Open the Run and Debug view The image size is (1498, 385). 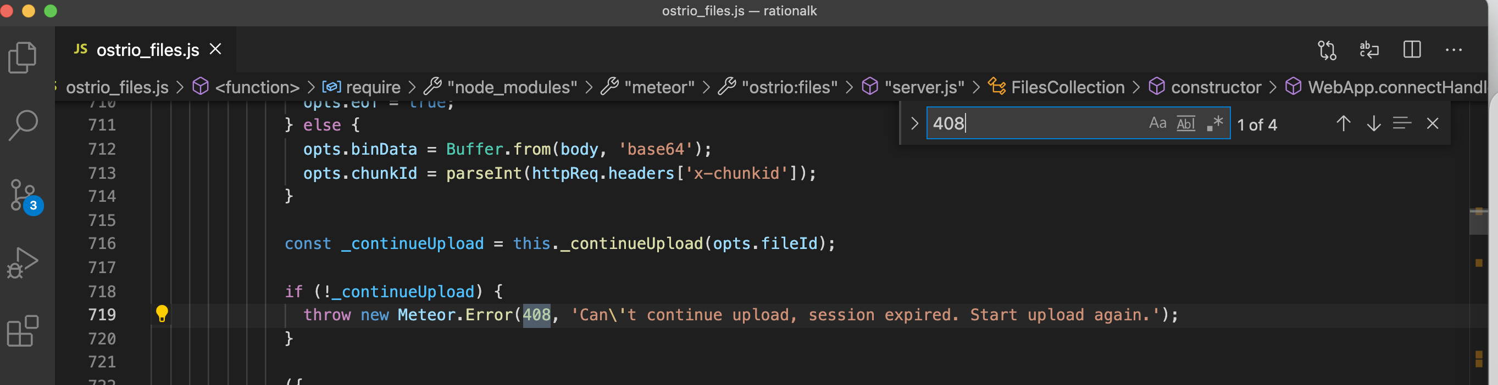23,263
